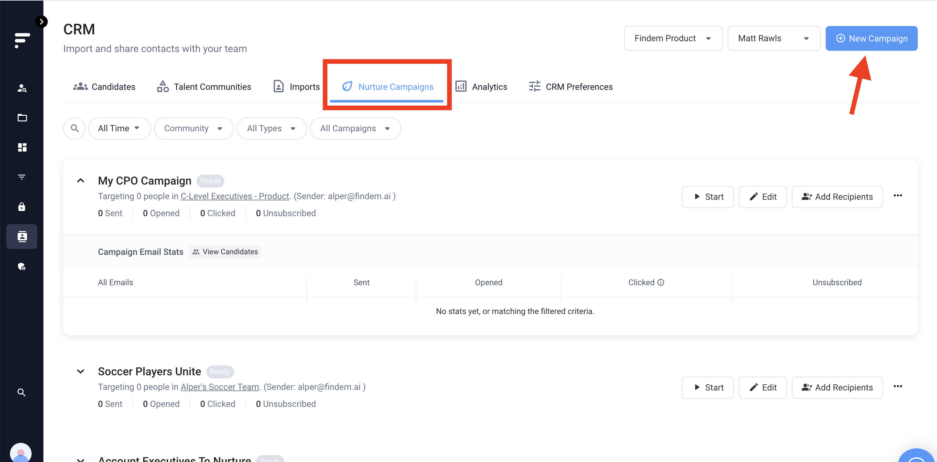This screenshot has width=937, height=462.
Task: Switch to the Candidates tab
Action: pyautogui.click(x=104, y=87)
